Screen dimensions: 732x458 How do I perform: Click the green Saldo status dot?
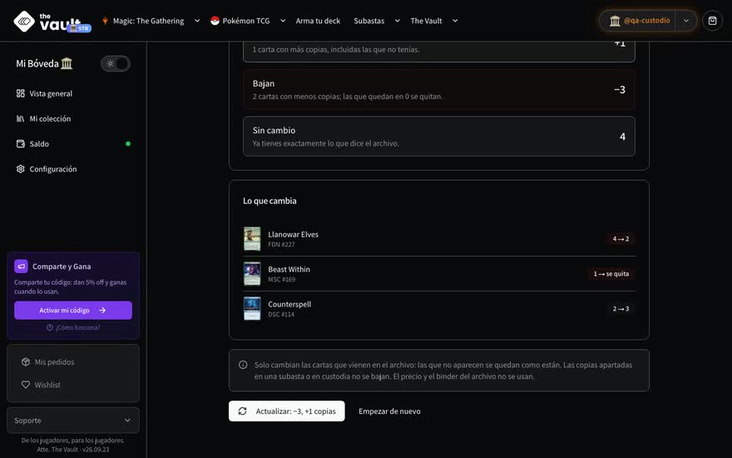coord(128,144)
